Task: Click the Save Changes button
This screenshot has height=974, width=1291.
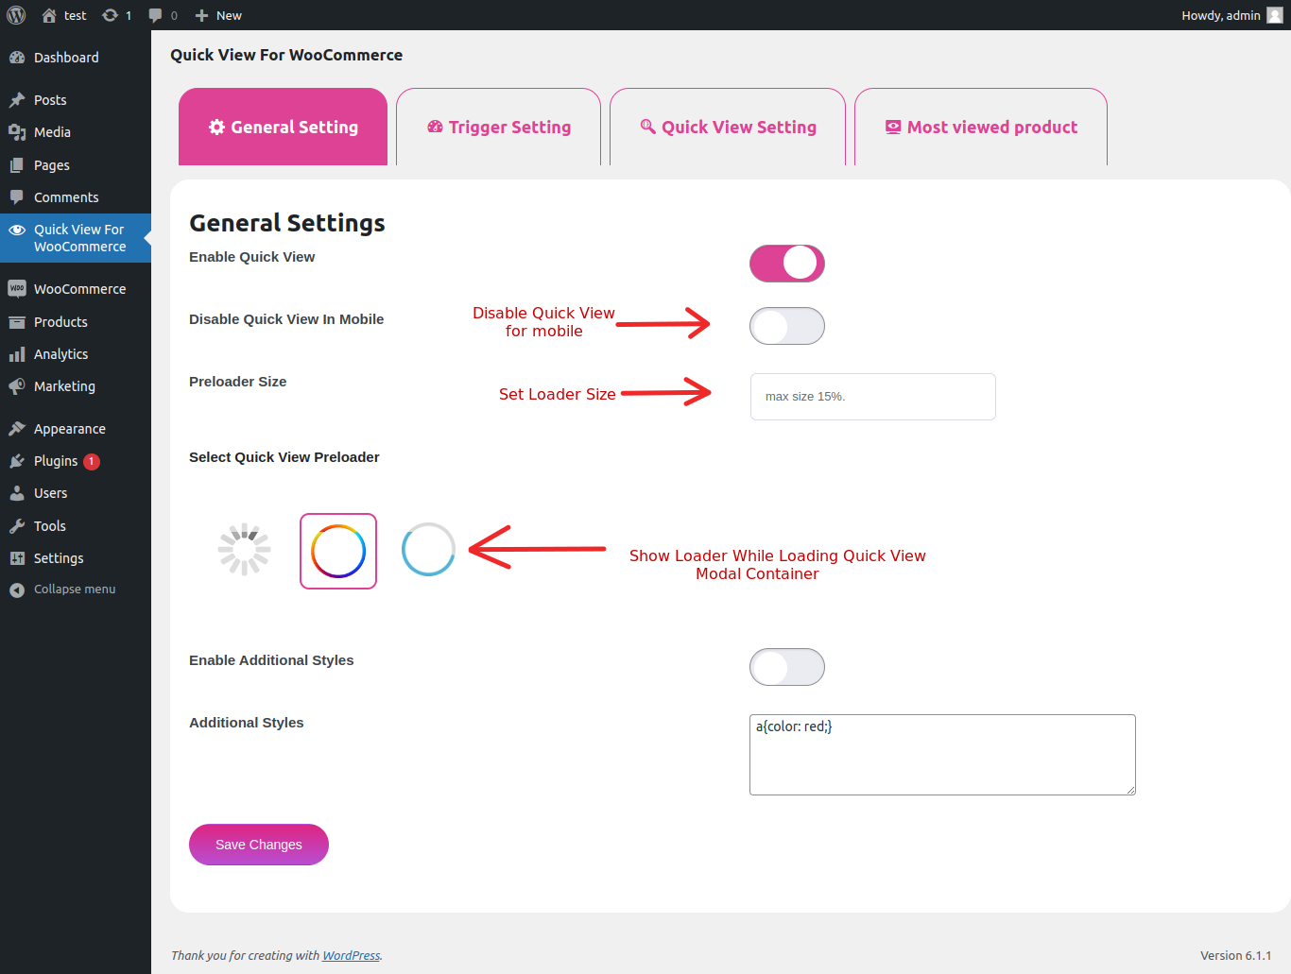Action: point(259,845)
